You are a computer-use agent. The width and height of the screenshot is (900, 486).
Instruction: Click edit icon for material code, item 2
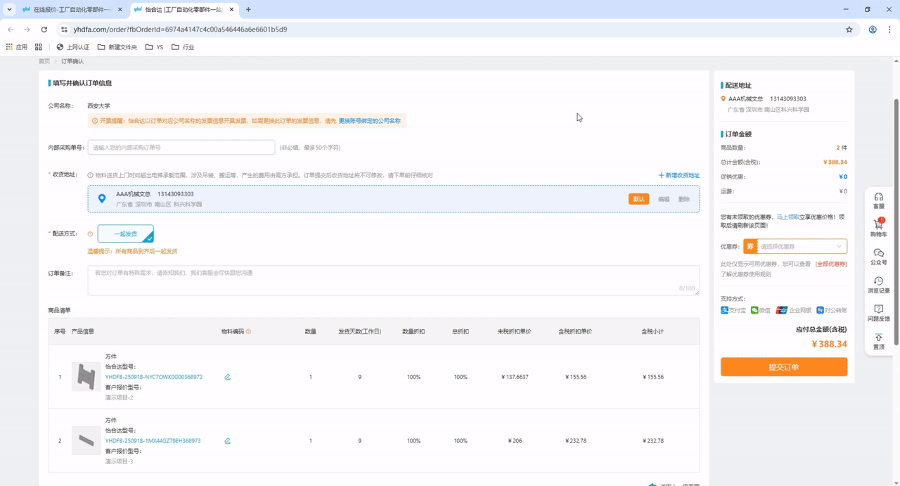click(227, 441)
